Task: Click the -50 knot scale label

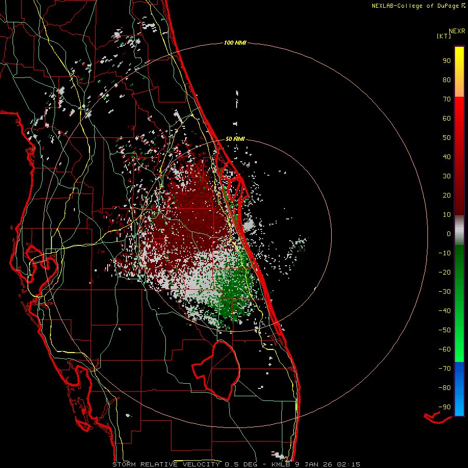Action: [445, 330]
